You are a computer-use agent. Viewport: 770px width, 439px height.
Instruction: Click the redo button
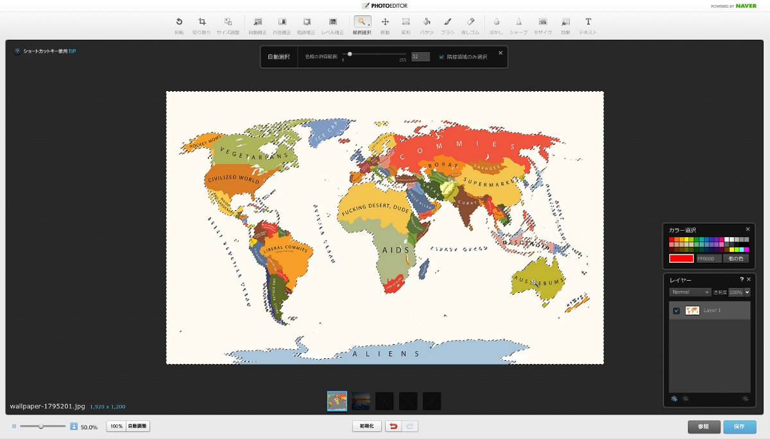click(x=410, y=426)
